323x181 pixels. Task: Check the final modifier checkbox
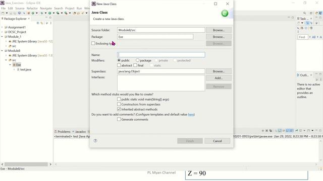pyautogui.click(x=135, y=65)
